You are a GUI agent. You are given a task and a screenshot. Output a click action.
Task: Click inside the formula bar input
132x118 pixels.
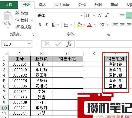coord(104,44)
